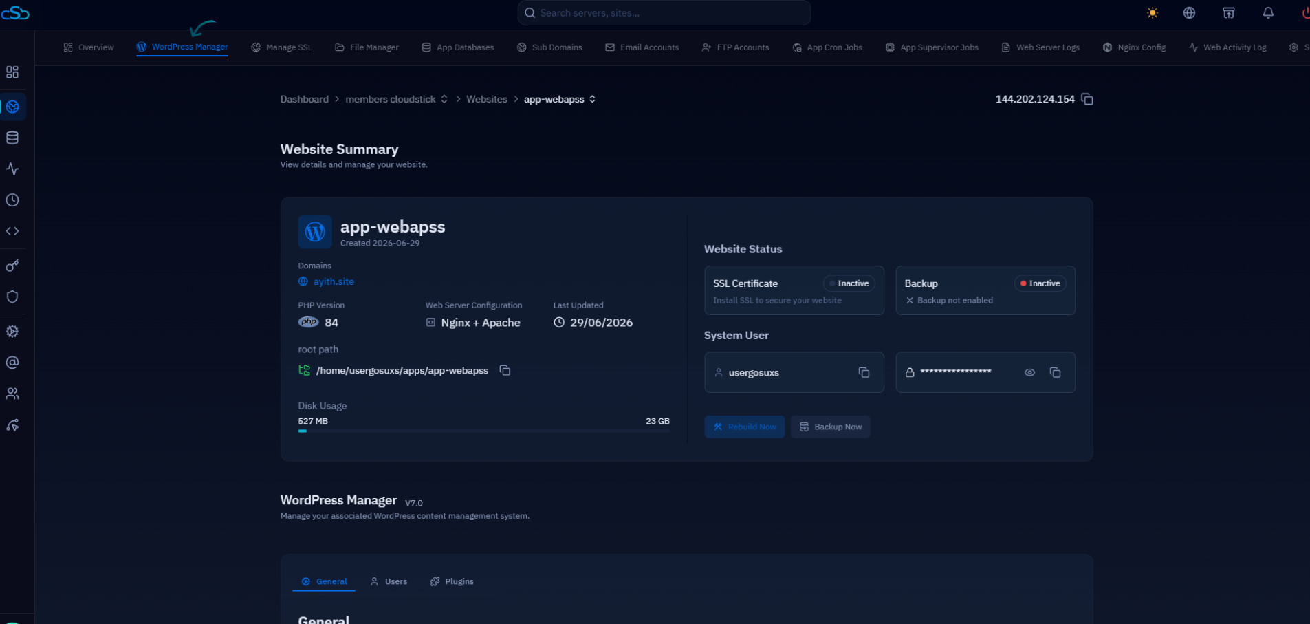Click the Nginx + Apache configuration value
This screenshot has height=624, width=1310.
(x=481, y=323)
